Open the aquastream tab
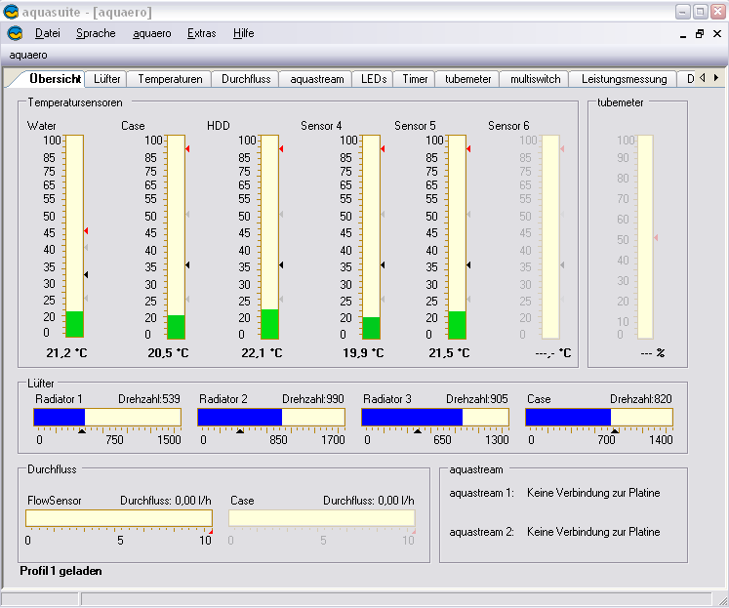729x608 pixels. point(316,79)
